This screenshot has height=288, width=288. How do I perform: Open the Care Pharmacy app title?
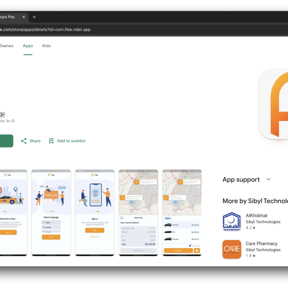262,244
